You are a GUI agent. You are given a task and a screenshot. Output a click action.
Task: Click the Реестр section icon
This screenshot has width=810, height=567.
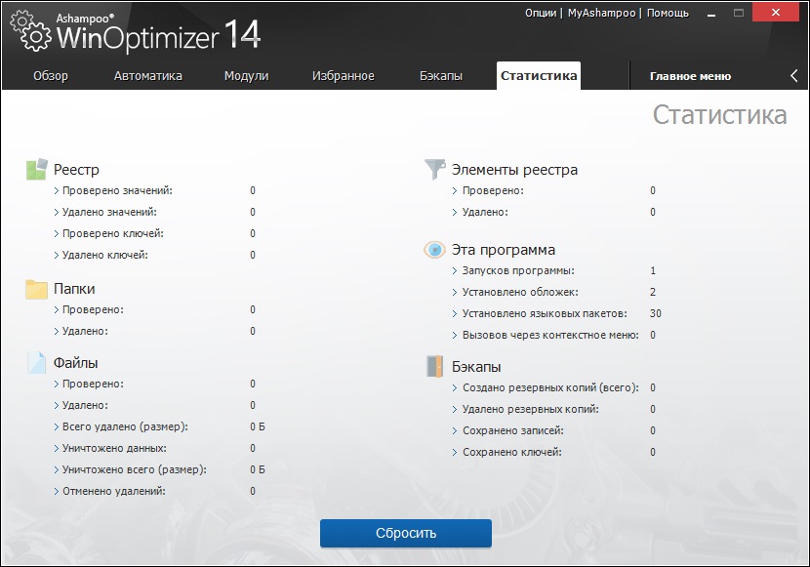(37, 170)
